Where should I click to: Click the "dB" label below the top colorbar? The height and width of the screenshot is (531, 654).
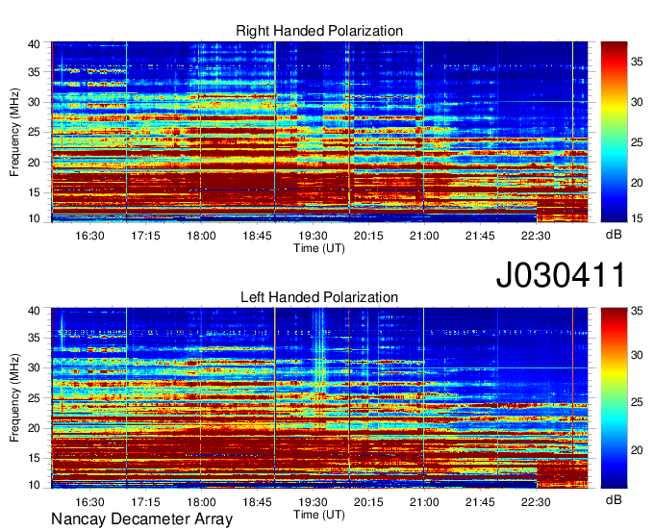click(614, 235)
